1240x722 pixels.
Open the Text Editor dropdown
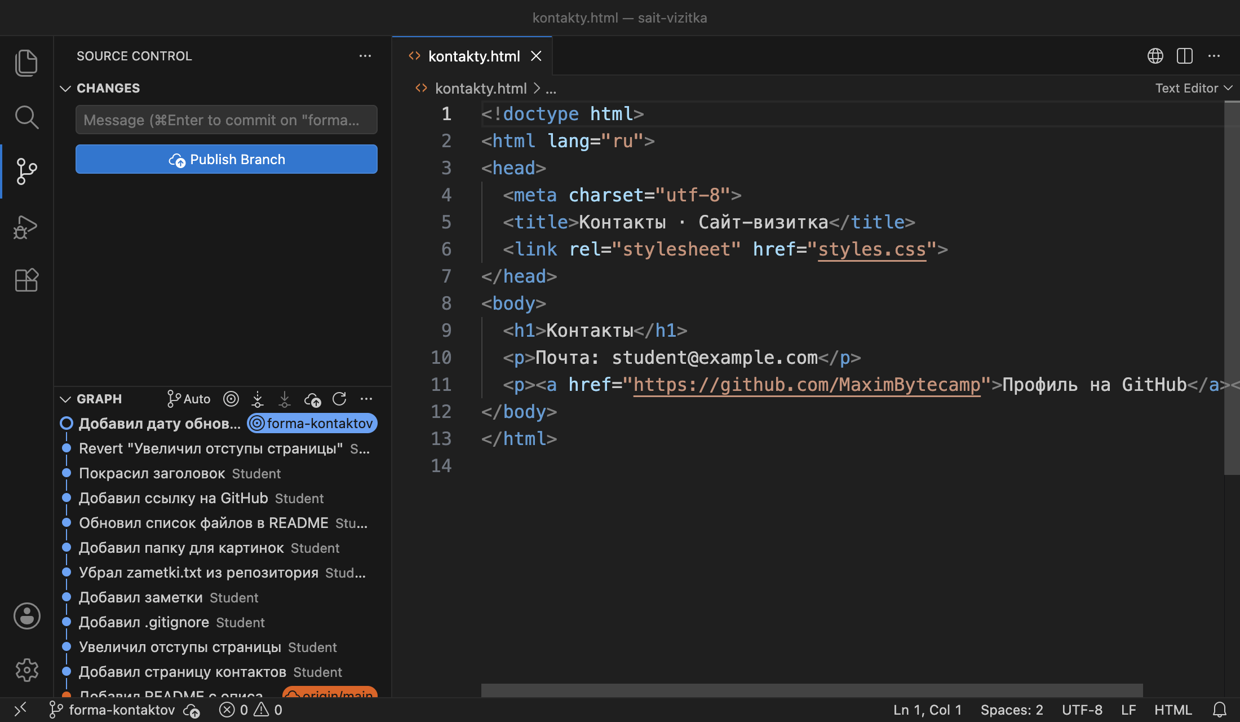click(x=1194, y=88)
